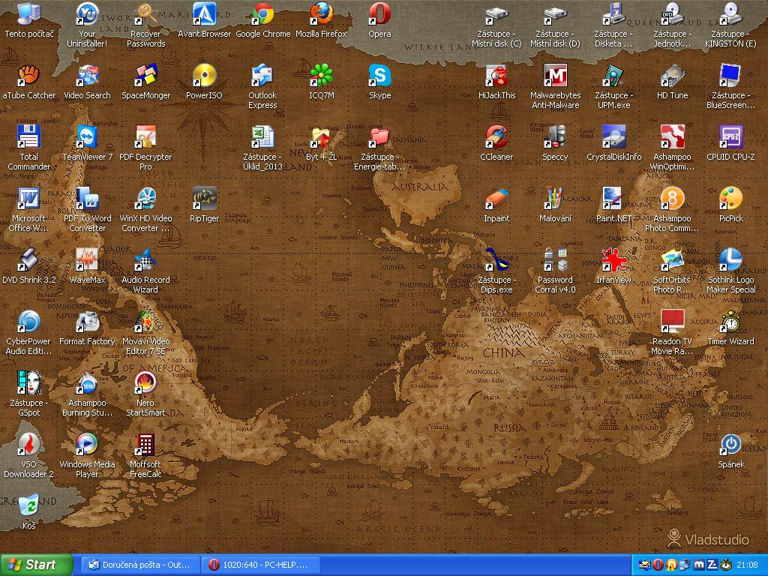The image size is (768, 576).
Task: Select the CCleaner icon
Action: coord(496,136)
